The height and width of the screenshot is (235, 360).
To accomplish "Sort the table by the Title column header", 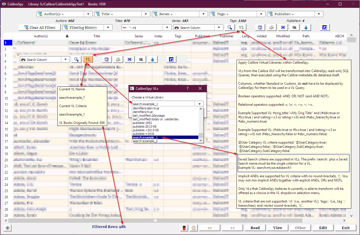I will coord(97,36).
